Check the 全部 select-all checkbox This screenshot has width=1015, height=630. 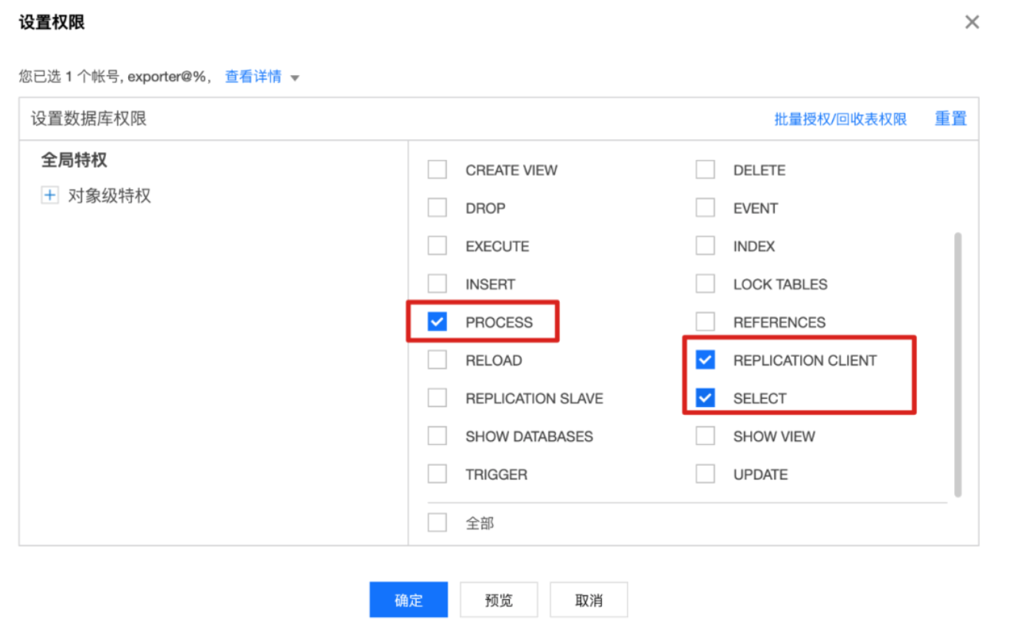(x=437, y=522)
